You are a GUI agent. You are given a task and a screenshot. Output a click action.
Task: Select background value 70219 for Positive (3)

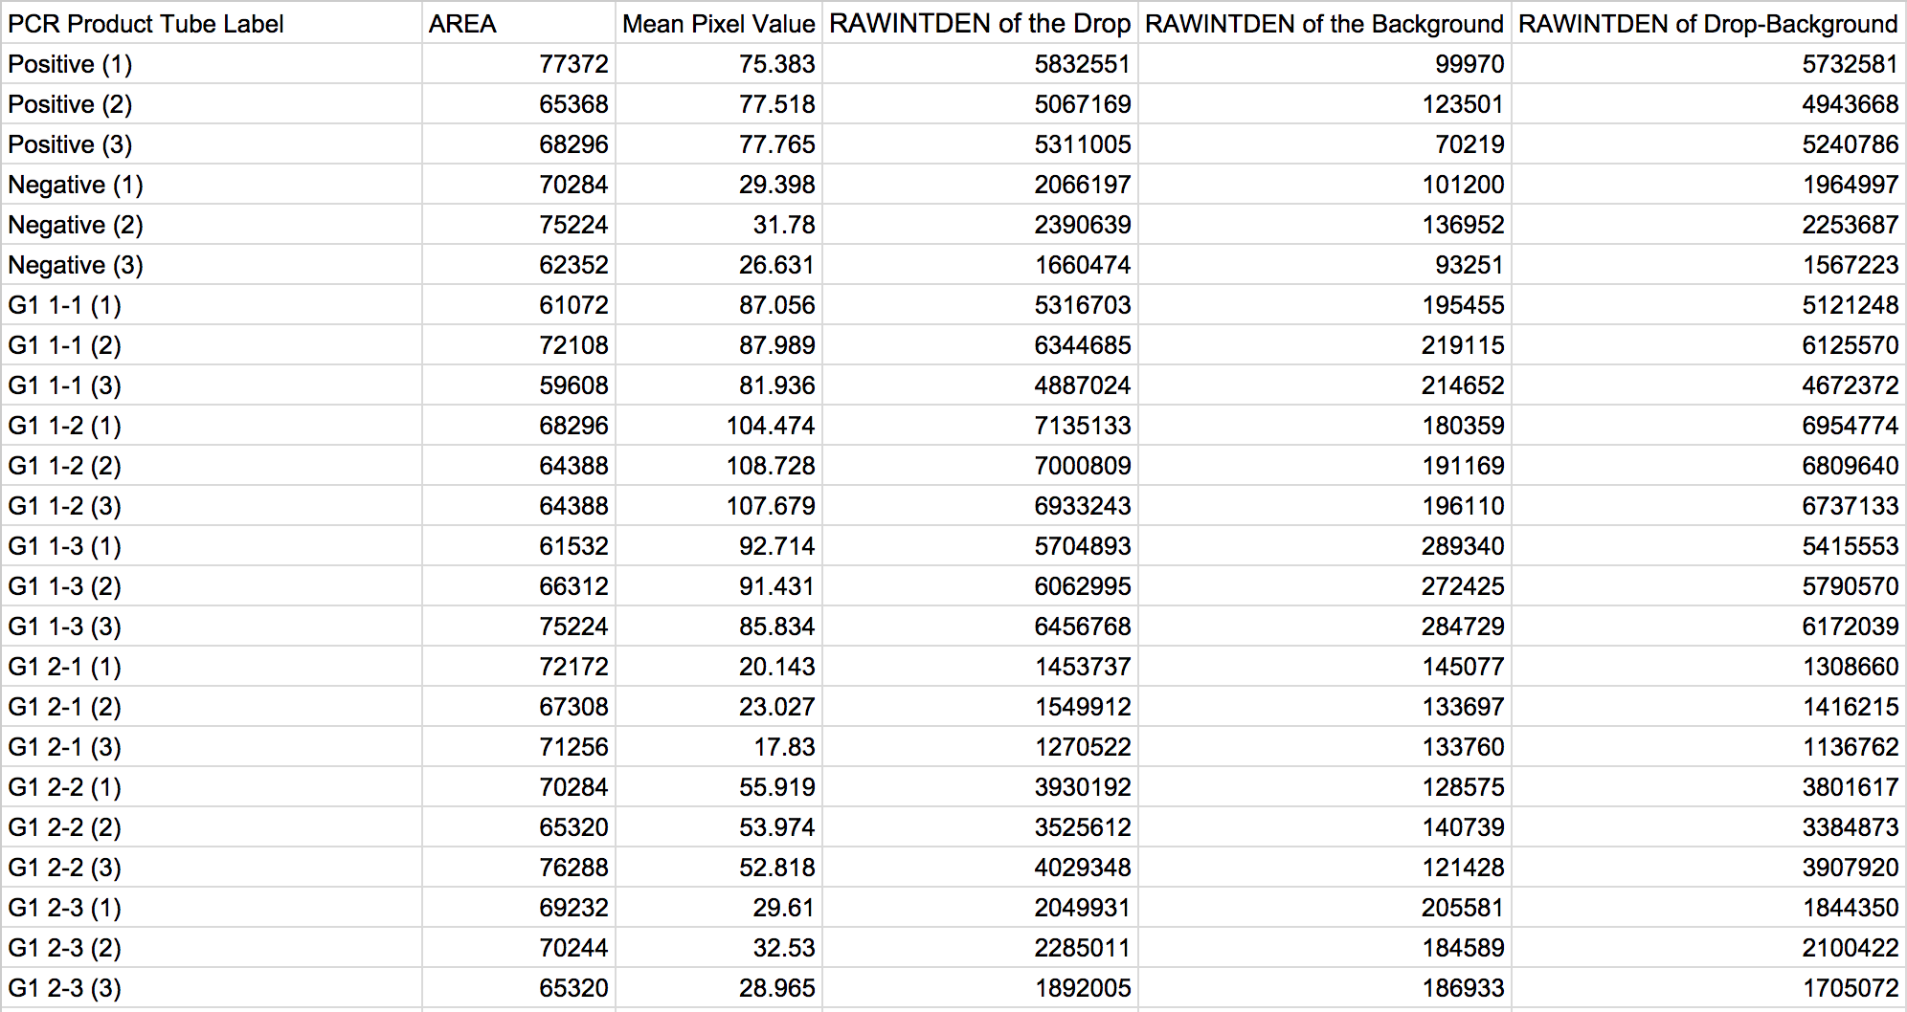[x=1470, y=144]
